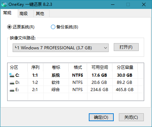Screen dimensions: 152x127
Task: Click capacity value 89.2 GB
Action: 124,82
